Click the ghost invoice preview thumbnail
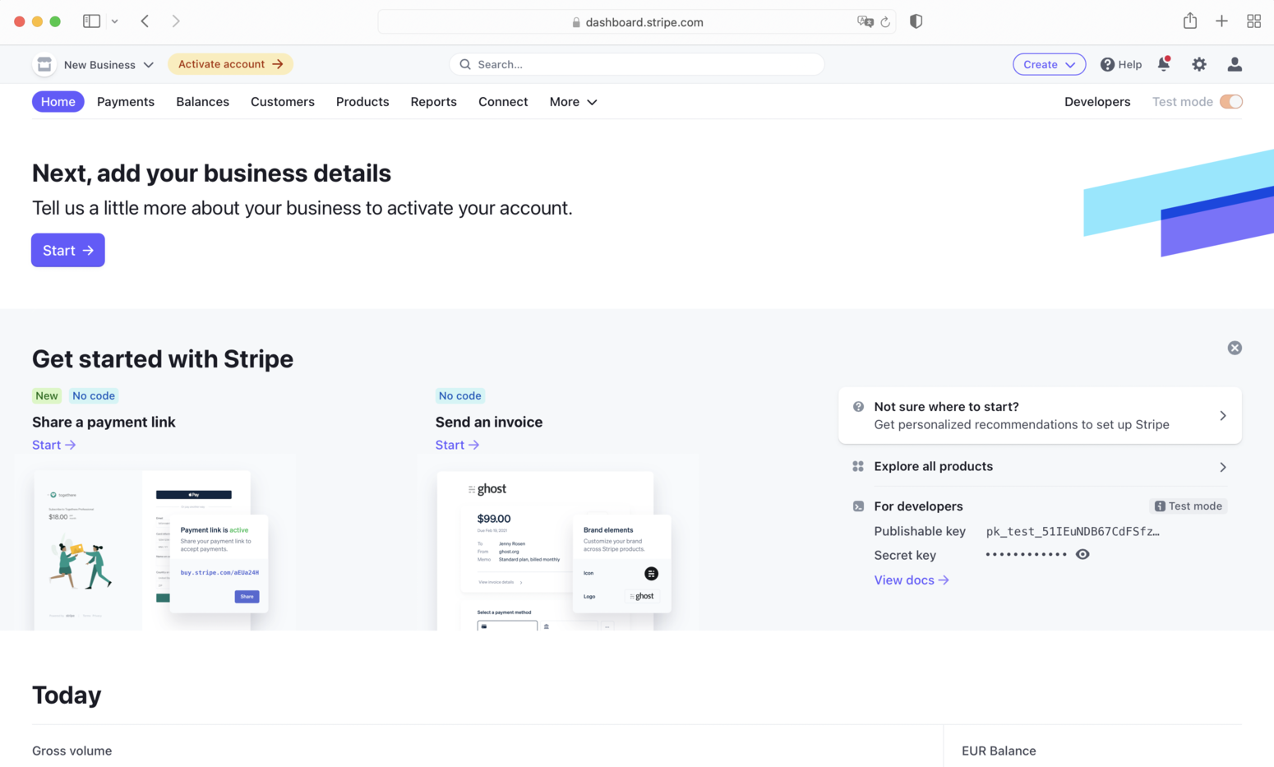This screenshot has height=767, width=1274. [x=555, y=550]
